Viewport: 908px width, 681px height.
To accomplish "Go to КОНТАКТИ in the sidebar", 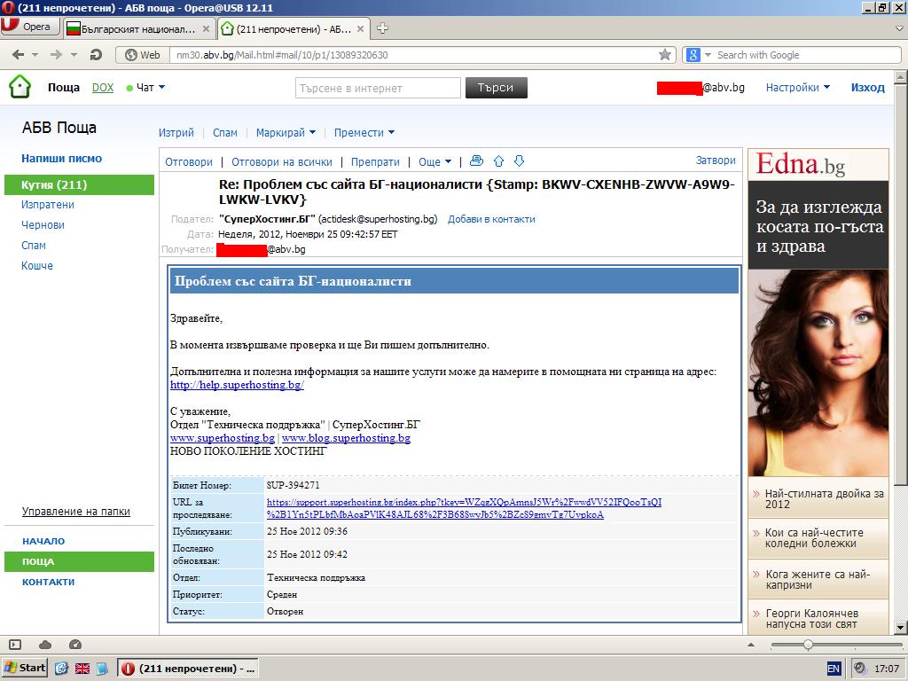I will coord(48,582).
